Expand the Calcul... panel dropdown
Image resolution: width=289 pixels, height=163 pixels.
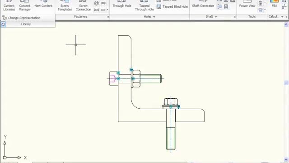282,17
